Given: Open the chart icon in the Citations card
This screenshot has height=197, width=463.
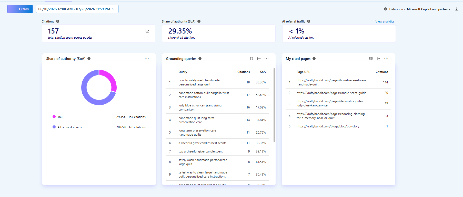Looking at the screenshot, I should pyautogui.click(x=147, y=31).
